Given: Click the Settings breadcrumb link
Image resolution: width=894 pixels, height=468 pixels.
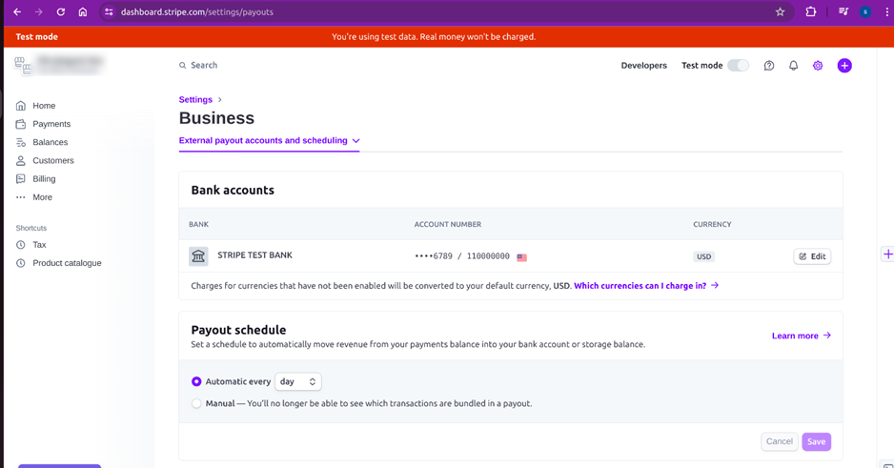Looking at the screenshot, I should [x=195, y=99].
